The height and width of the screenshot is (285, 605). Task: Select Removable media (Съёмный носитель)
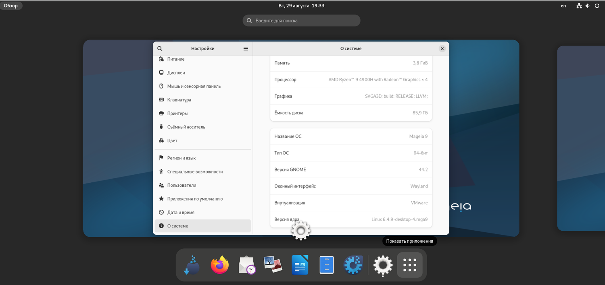pyautogui.click(x=203, y=127)
